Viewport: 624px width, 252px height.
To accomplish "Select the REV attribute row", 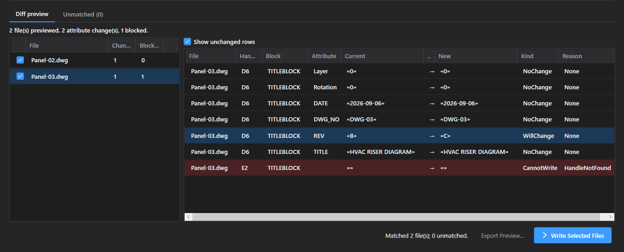I will [x=399, y=136].
